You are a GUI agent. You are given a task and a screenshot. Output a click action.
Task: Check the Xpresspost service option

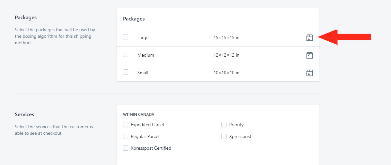pos(224,136)
